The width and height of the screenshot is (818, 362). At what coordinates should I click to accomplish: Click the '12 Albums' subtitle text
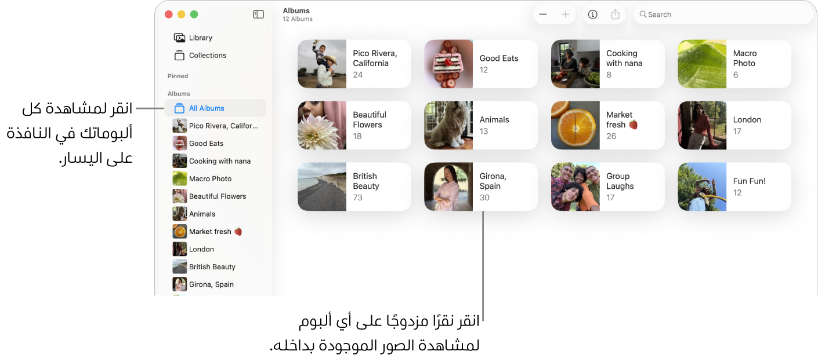(x=298, y=19)
